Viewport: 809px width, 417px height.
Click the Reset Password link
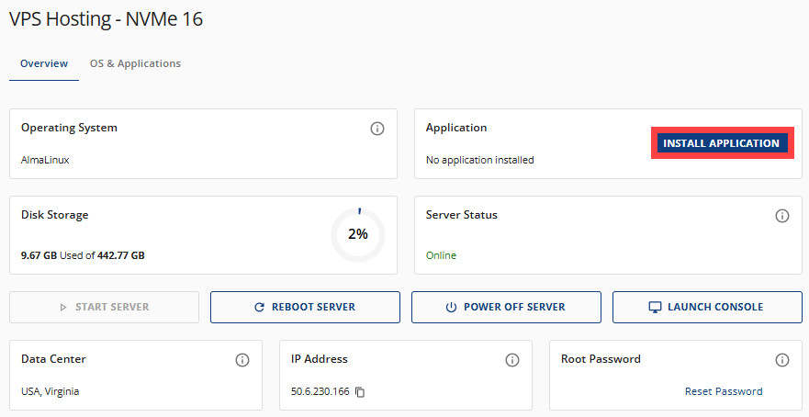[724, 391]
